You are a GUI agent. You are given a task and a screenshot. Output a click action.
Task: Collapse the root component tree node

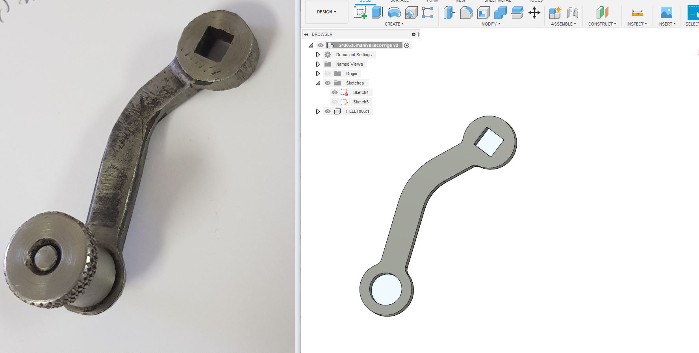[x=311, y=45]
